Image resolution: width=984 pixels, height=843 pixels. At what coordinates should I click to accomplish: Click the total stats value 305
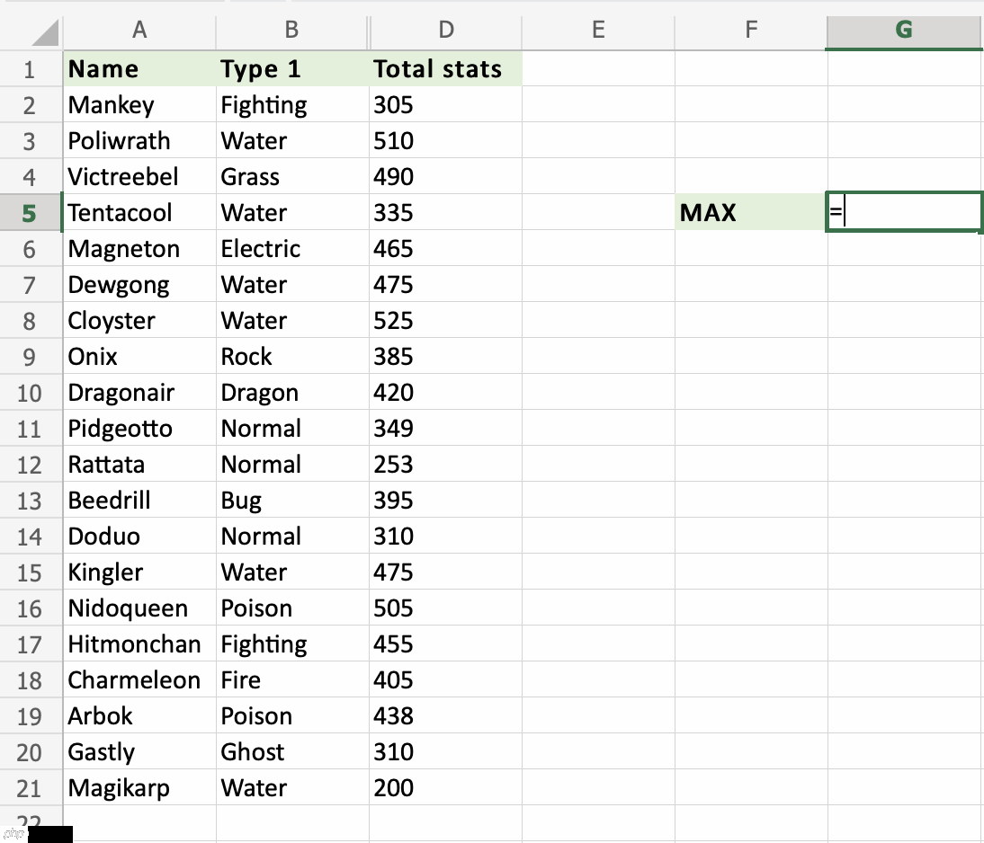445,105
